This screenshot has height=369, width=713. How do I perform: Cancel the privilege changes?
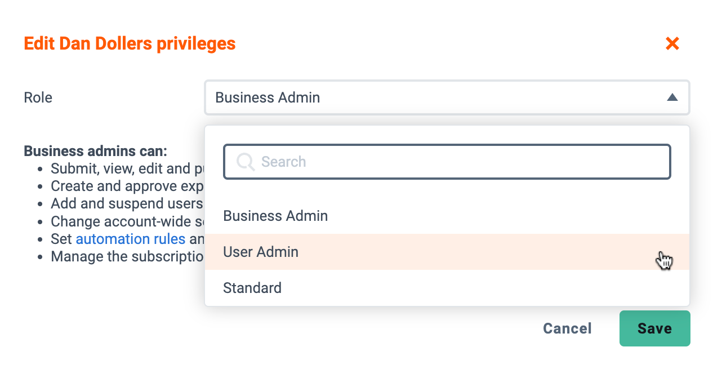point(567,328)
